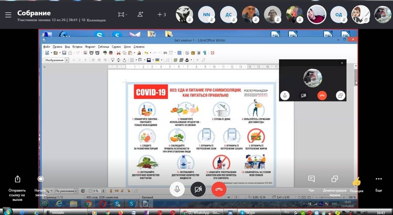Select the ОД participant avatar
This screenshot has height=215, width=393.
tap(339, 15)
